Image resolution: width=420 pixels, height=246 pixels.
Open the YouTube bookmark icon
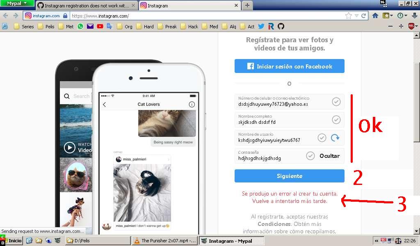tap(100, 26)
